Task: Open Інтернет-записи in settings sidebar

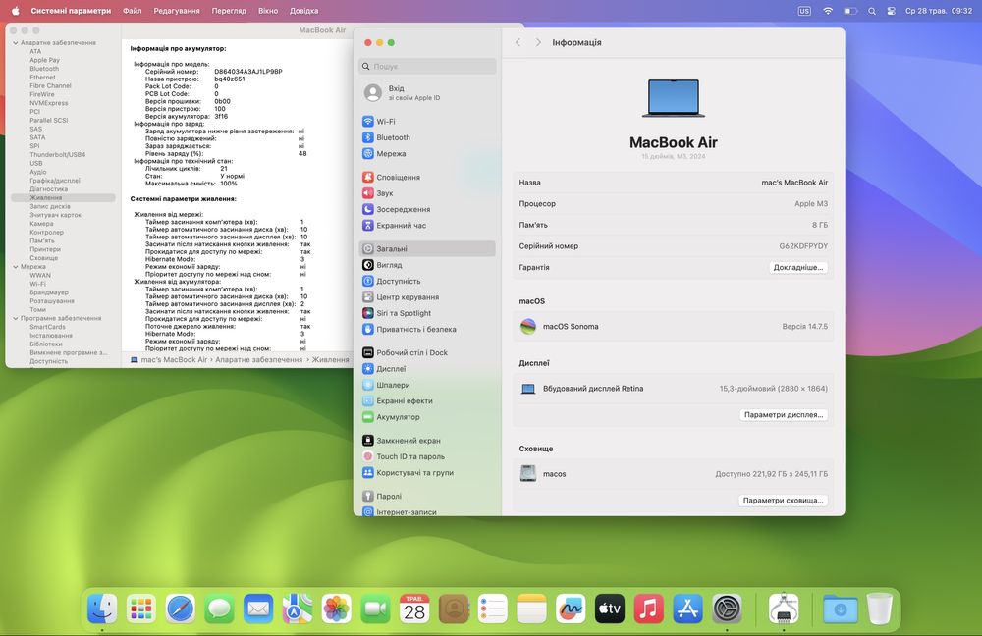Action: tap(427, 512)
